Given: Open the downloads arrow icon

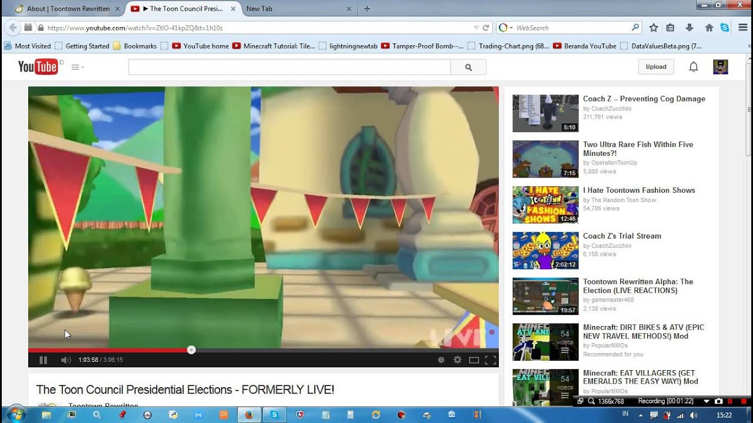Looking at the screenshot, I should pyautogui.click(x=689, y=28).
